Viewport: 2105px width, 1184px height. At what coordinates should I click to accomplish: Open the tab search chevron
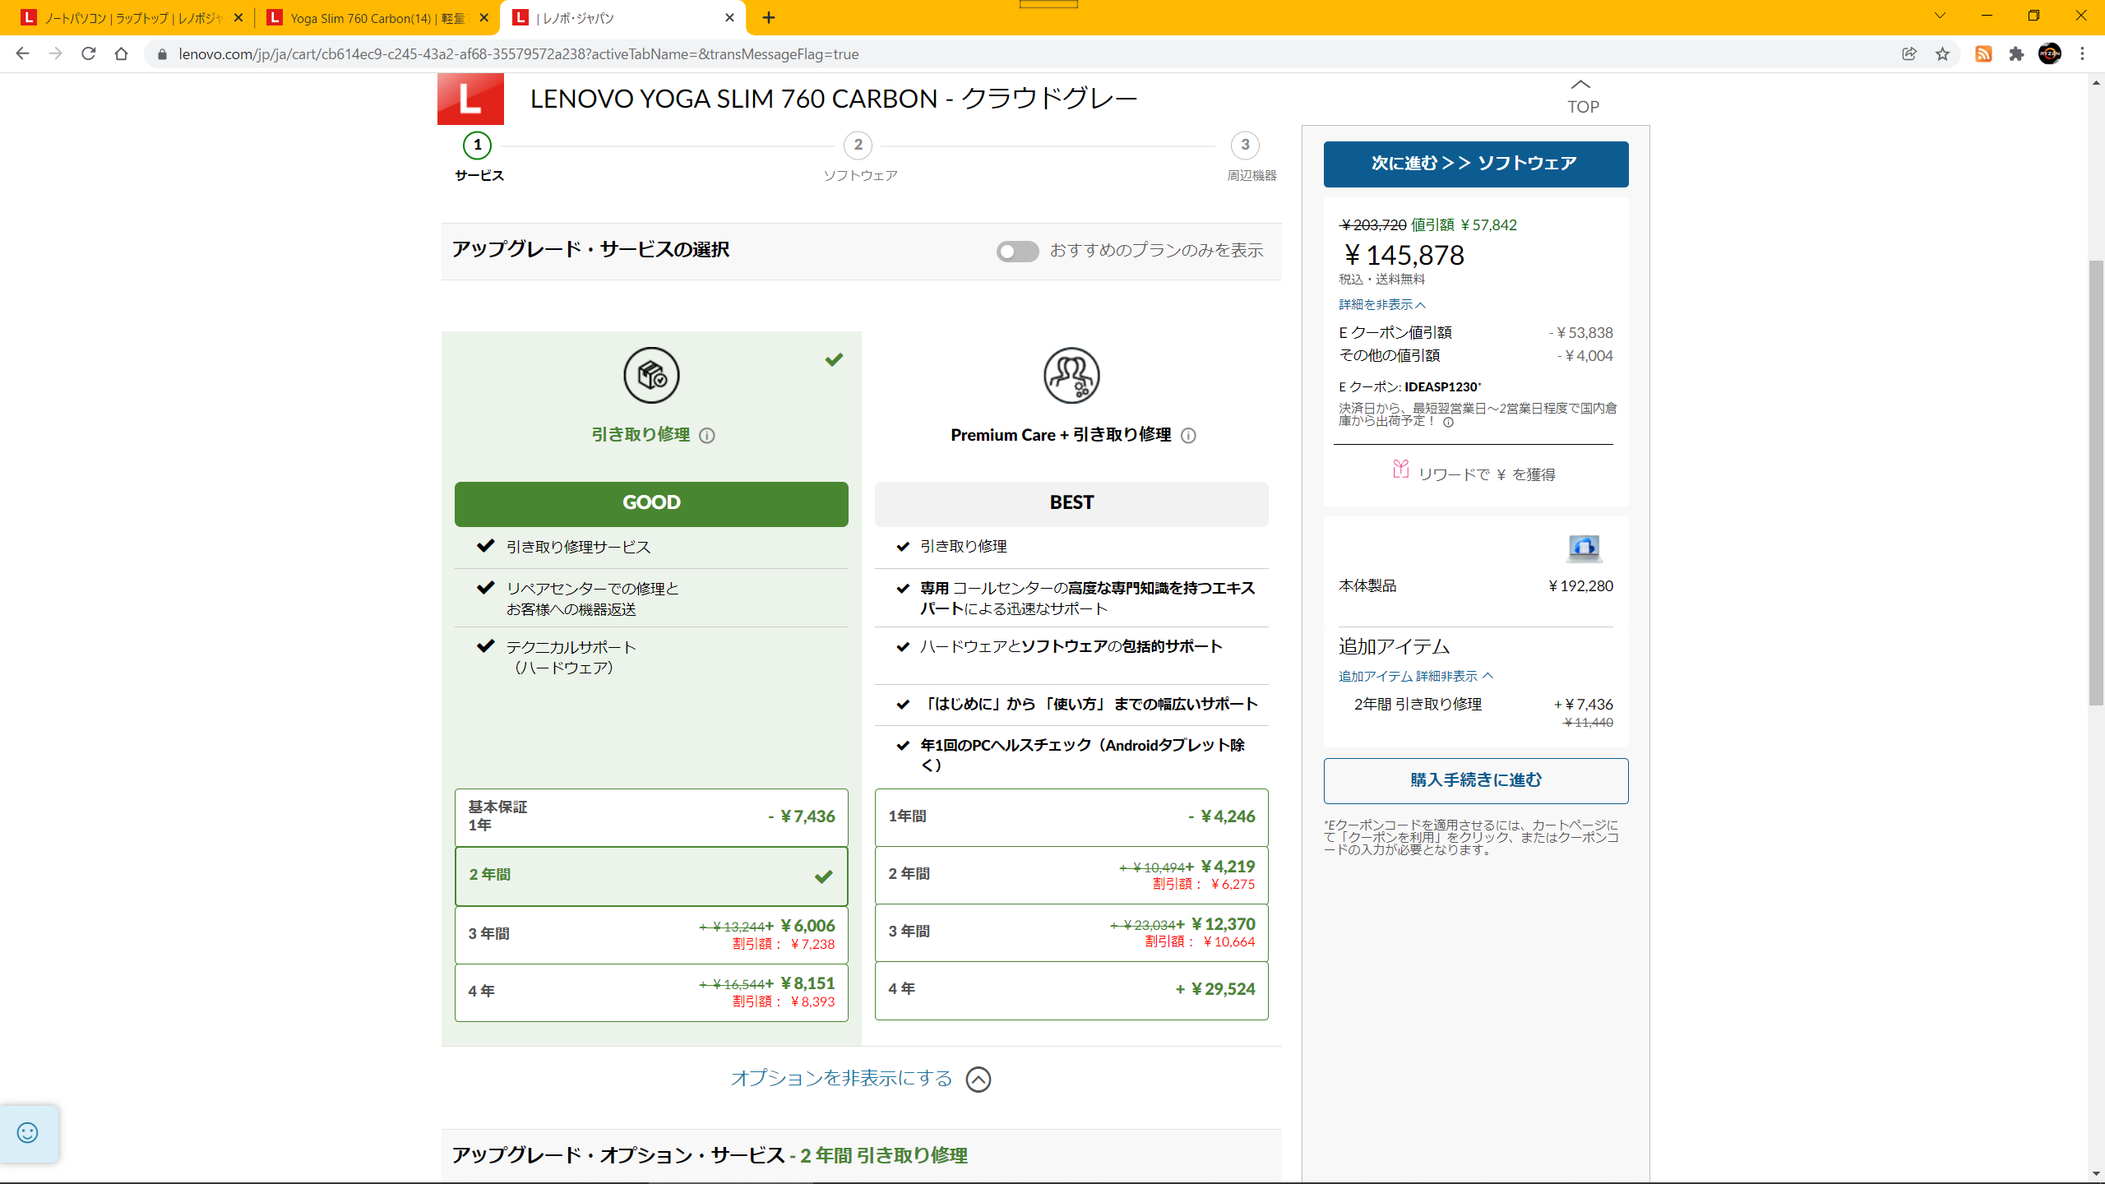(1941, 16)
